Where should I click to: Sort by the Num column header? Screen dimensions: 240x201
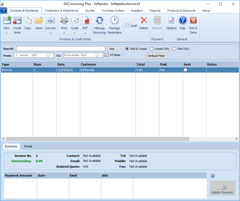[x=45, y=64]
